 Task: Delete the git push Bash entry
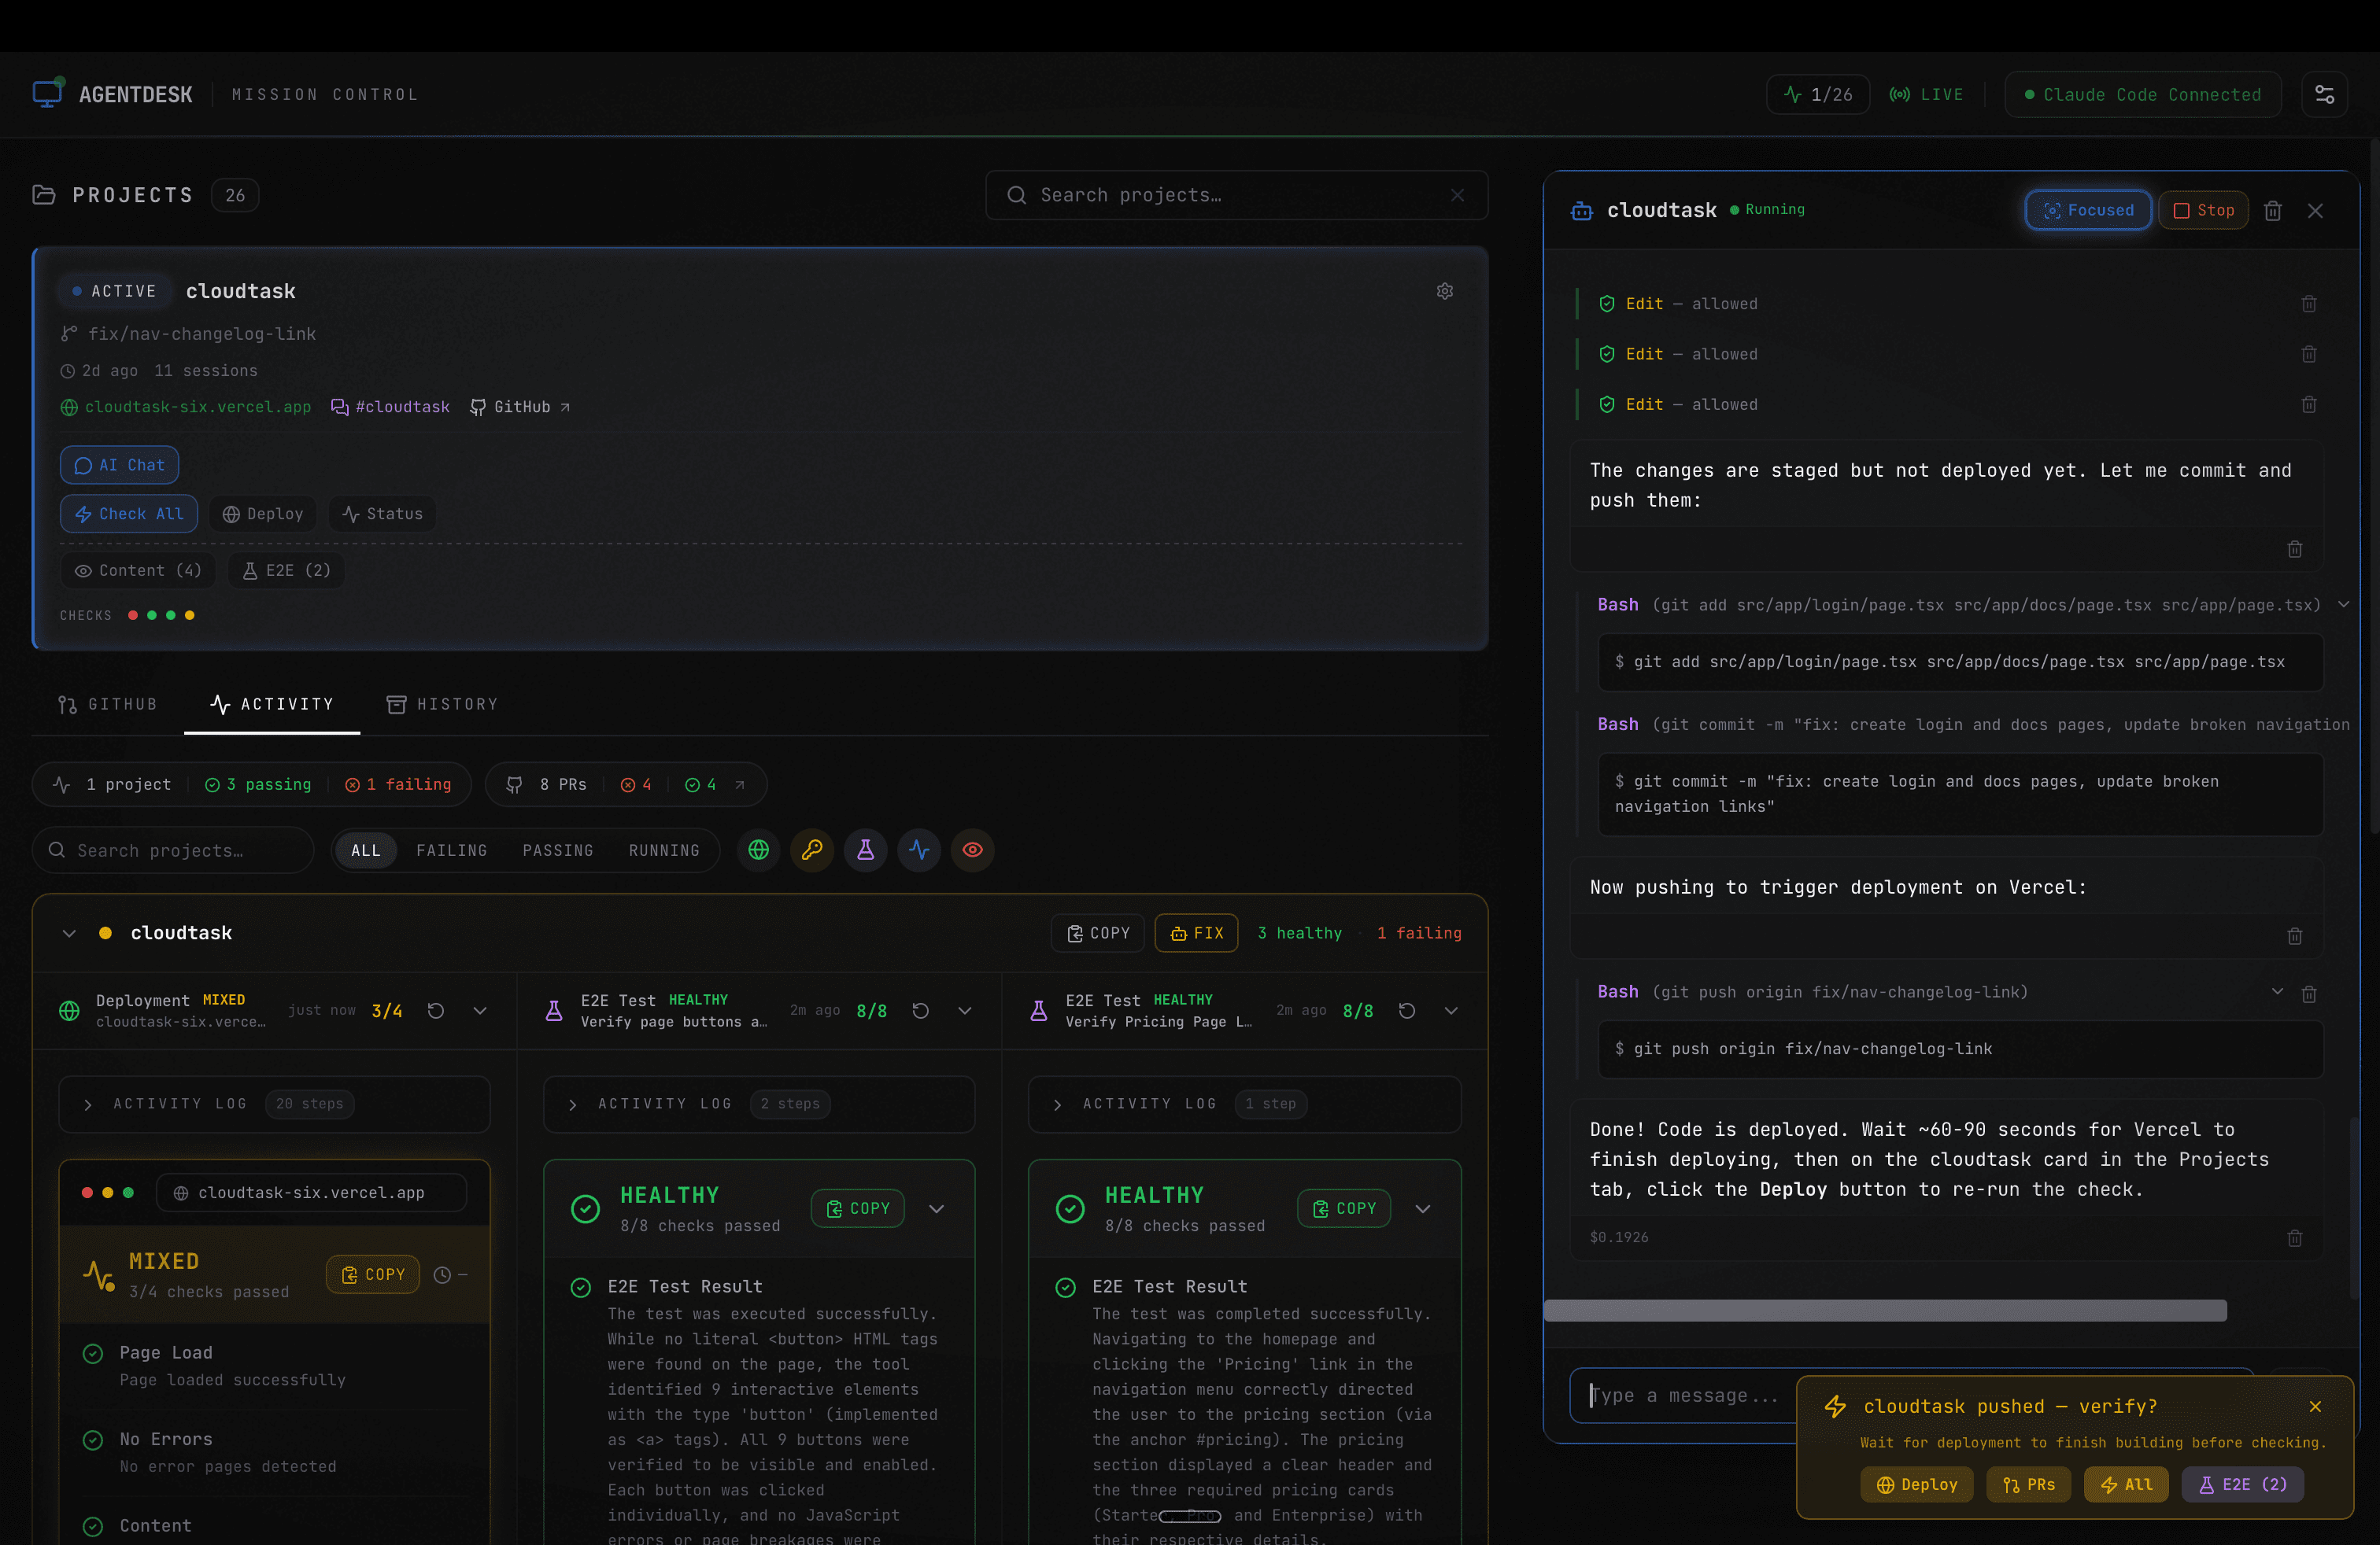[2308, 994]
